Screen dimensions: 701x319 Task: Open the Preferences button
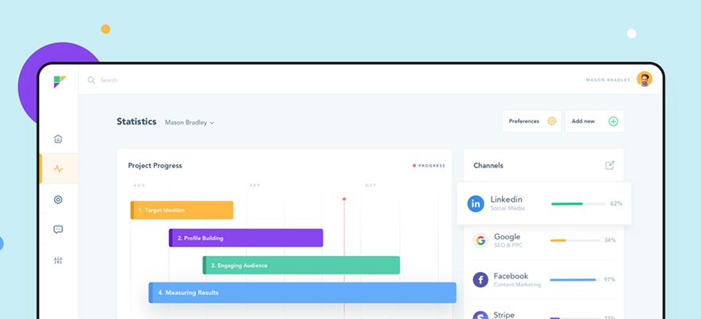531,121
